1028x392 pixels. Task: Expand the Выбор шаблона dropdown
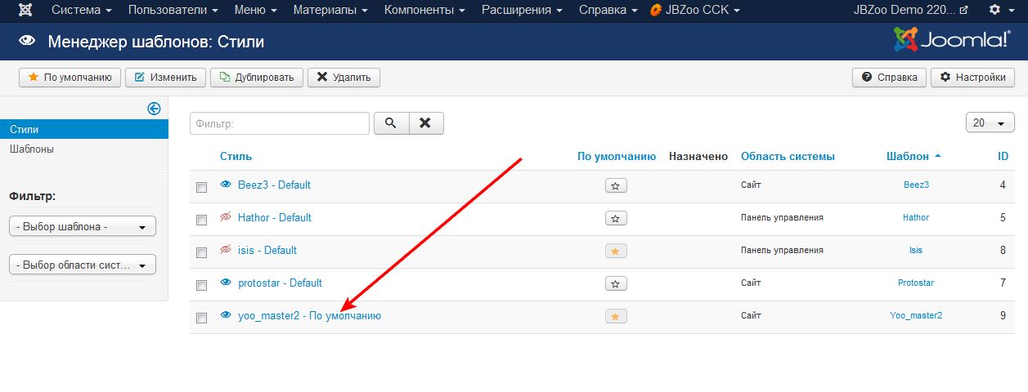[x=83, y=226]
